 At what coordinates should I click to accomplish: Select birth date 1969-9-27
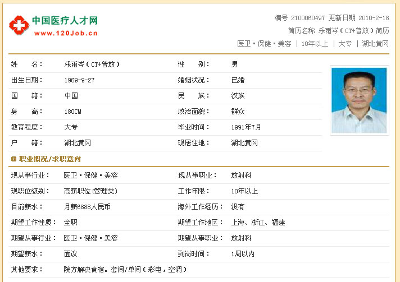(x=79, y=80)
